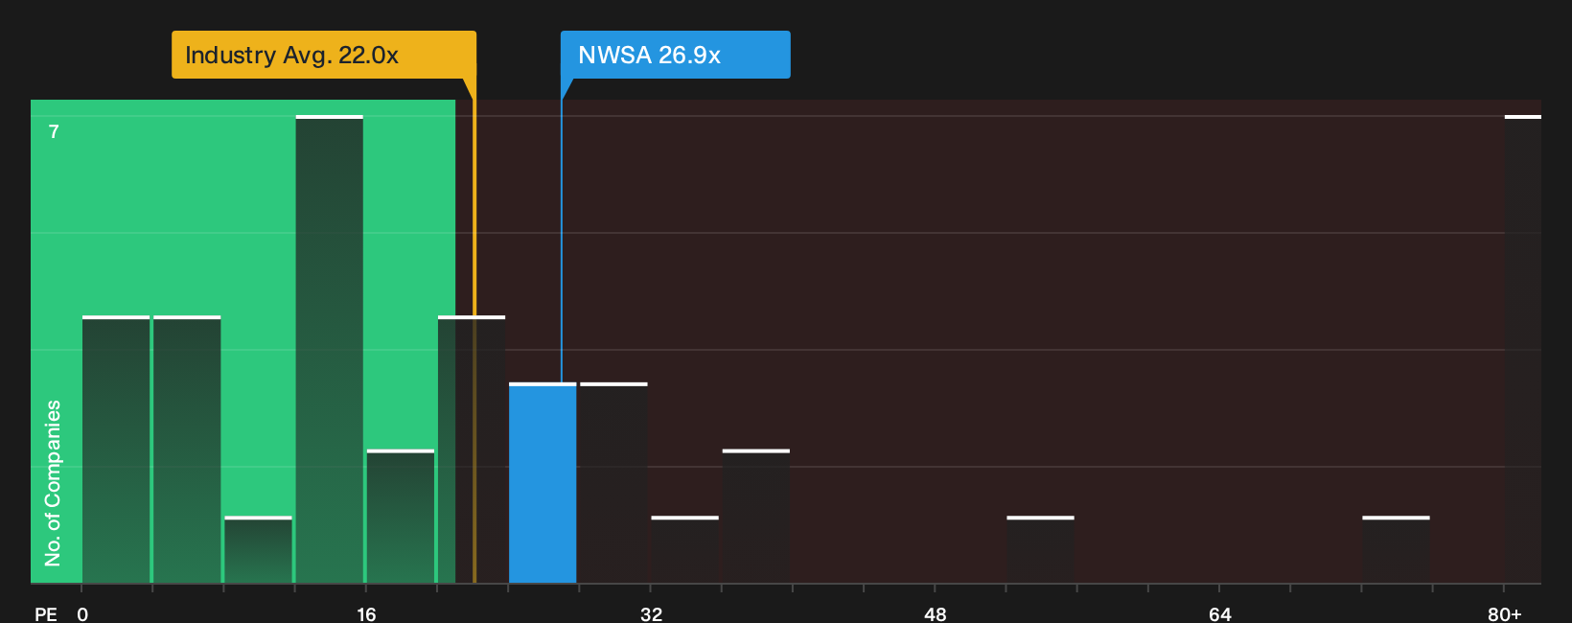Select the blue NWSA histogram bar
The image size is (1572, 623).
[x=543, y=483]
